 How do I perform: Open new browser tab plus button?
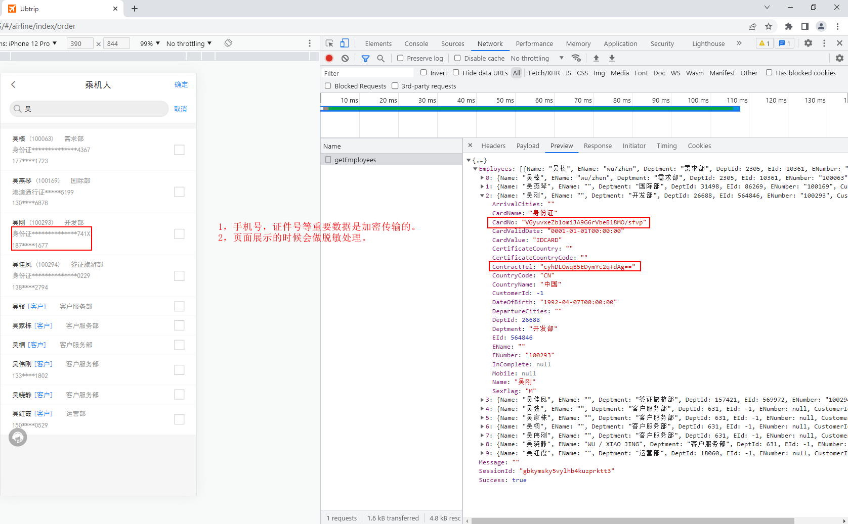[135, 9]
